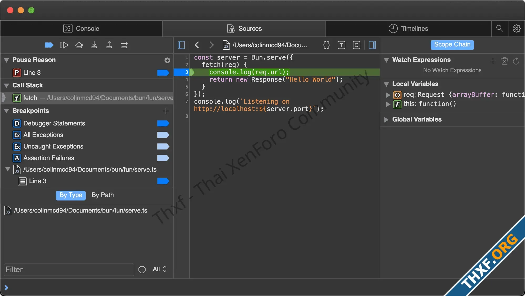Disable all breakpoints with the toolbar arrow

[x=49, y=45]
